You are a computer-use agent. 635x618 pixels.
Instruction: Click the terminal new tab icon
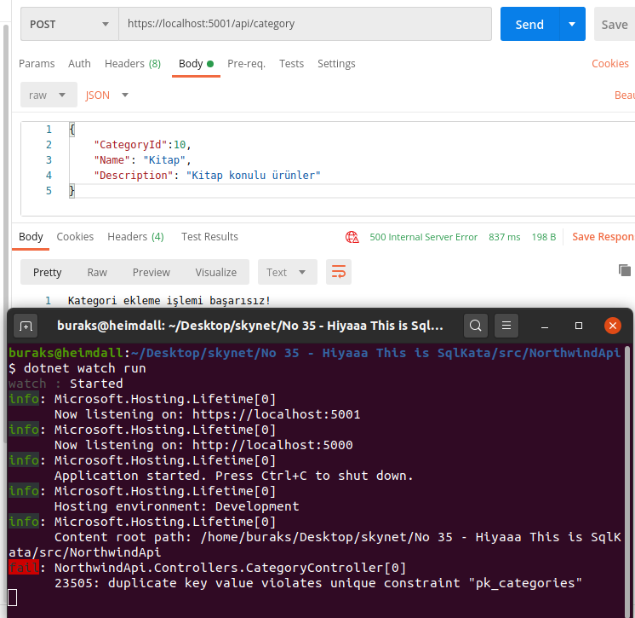click(26, 326)
